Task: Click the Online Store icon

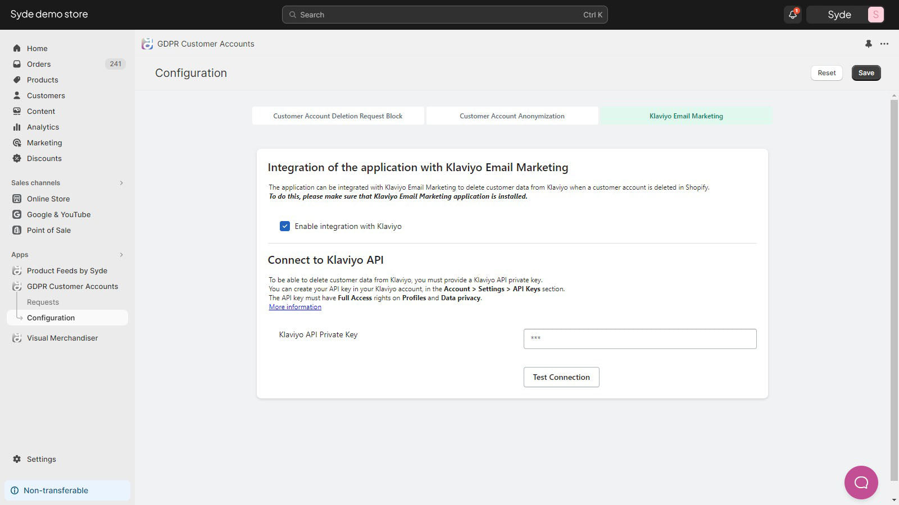Action: click(17, 199)
